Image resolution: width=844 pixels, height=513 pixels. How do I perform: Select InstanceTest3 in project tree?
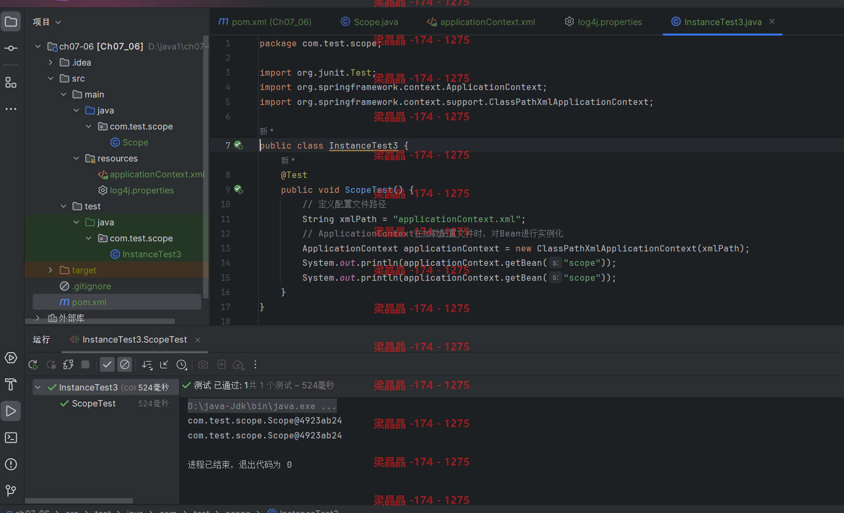click(x=146, y=254)
